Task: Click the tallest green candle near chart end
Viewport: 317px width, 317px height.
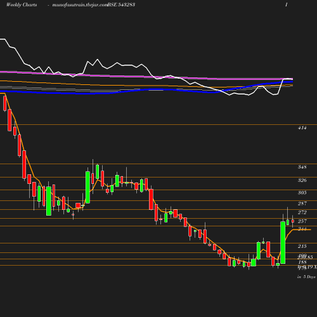Action: pyautogui.click(x=283, y=242)
